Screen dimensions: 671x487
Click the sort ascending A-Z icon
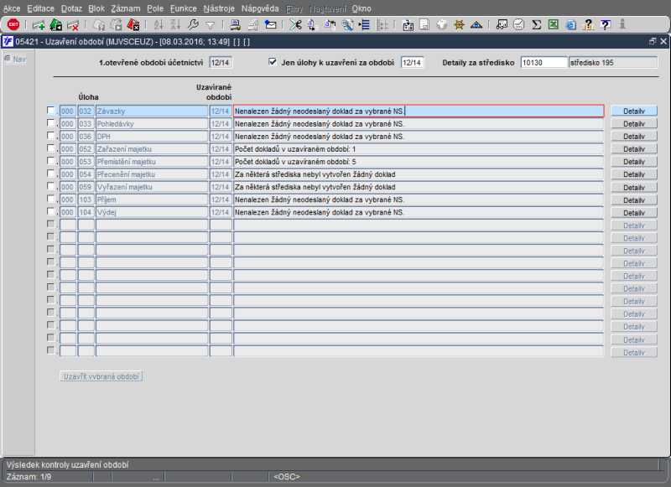(x=159, y=25)
